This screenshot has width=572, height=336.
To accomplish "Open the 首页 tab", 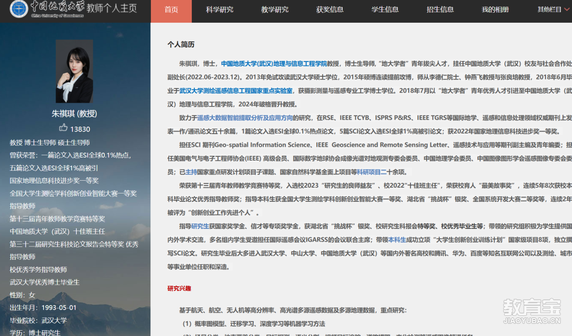I will 171,10.
